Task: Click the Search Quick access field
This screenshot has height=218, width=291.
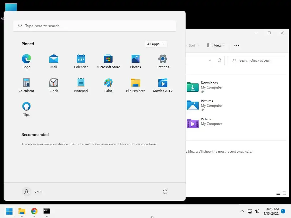Action: click(257, 60)
